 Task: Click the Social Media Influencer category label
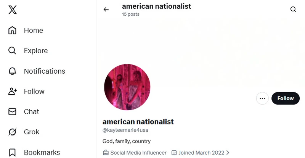(138, 153)
